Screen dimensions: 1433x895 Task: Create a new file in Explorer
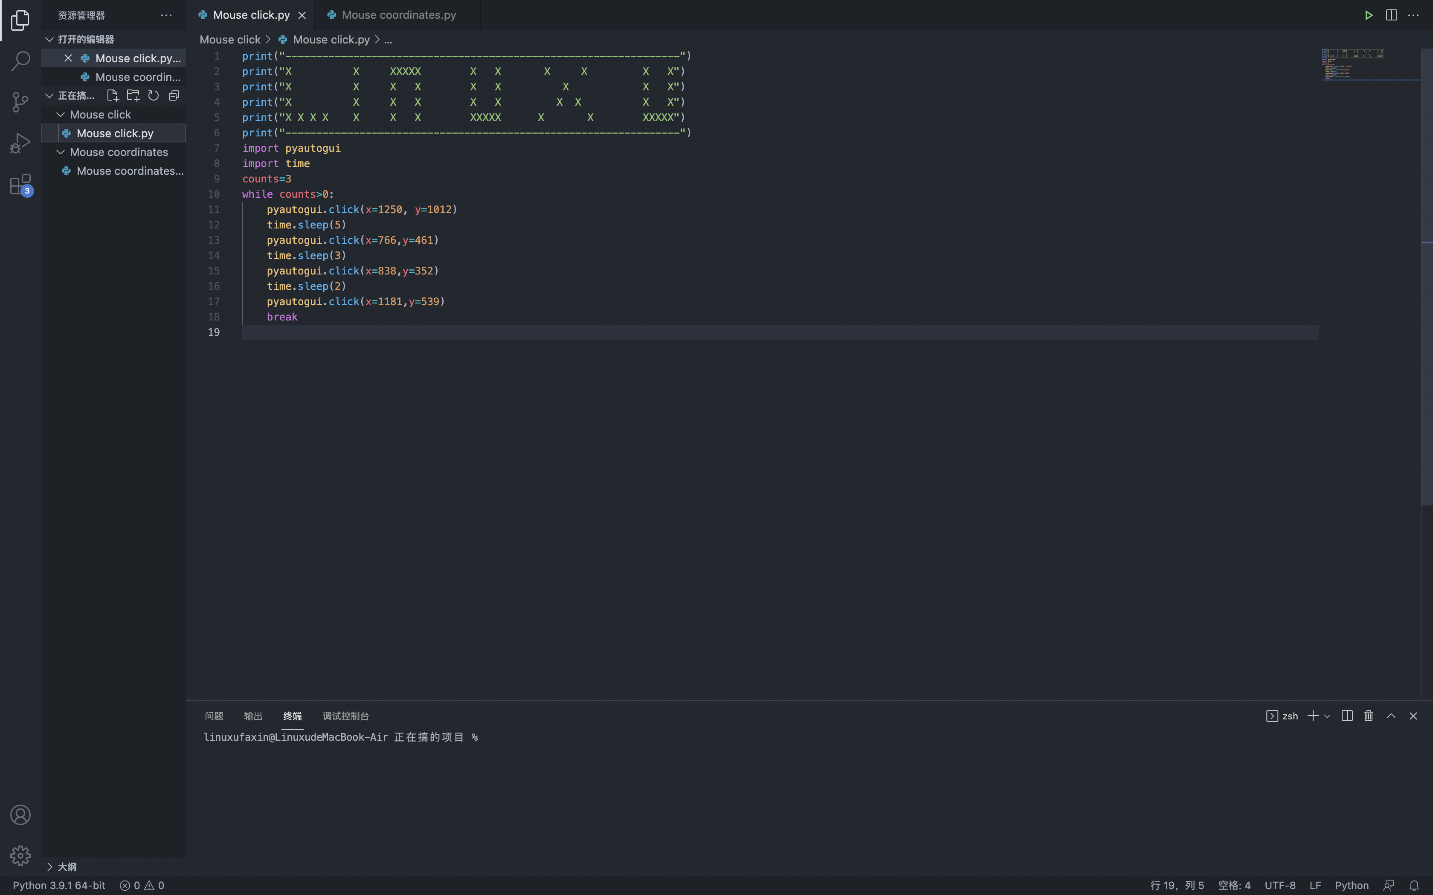[113, 95]
